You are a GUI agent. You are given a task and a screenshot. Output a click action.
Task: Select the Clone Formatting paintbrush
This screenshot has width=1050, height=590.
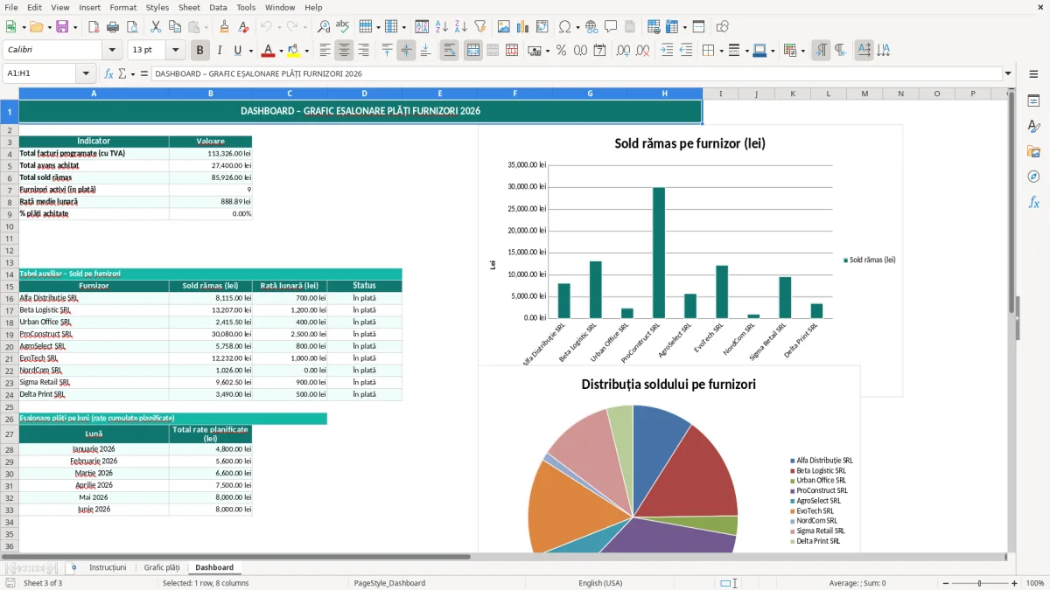224,27
